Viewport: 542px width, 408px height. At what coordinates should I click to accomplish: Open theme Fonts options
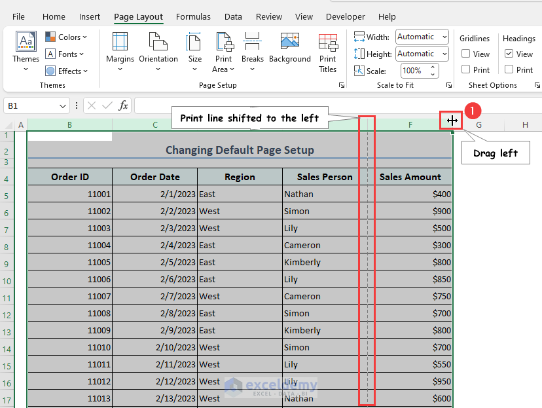(x=65, y=54)
